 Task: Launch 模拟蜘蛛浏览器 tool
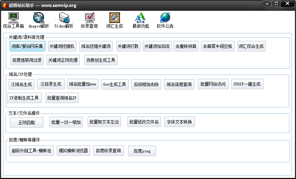(x=73, y=151)
